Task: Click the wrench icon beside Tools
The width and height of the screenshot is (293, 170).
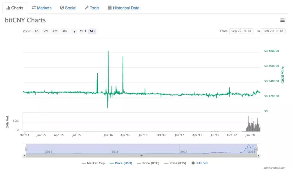Action: click(87, 8)
